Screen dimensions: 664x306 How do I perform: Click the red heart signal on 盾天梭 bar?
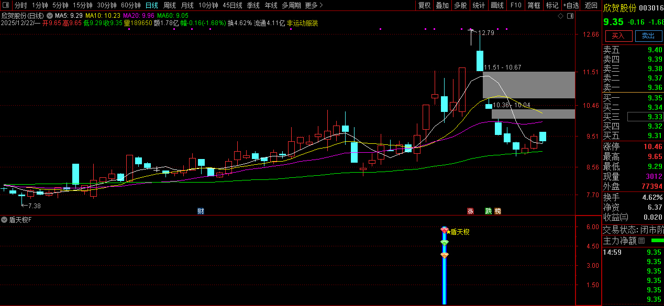pos(445,230)
